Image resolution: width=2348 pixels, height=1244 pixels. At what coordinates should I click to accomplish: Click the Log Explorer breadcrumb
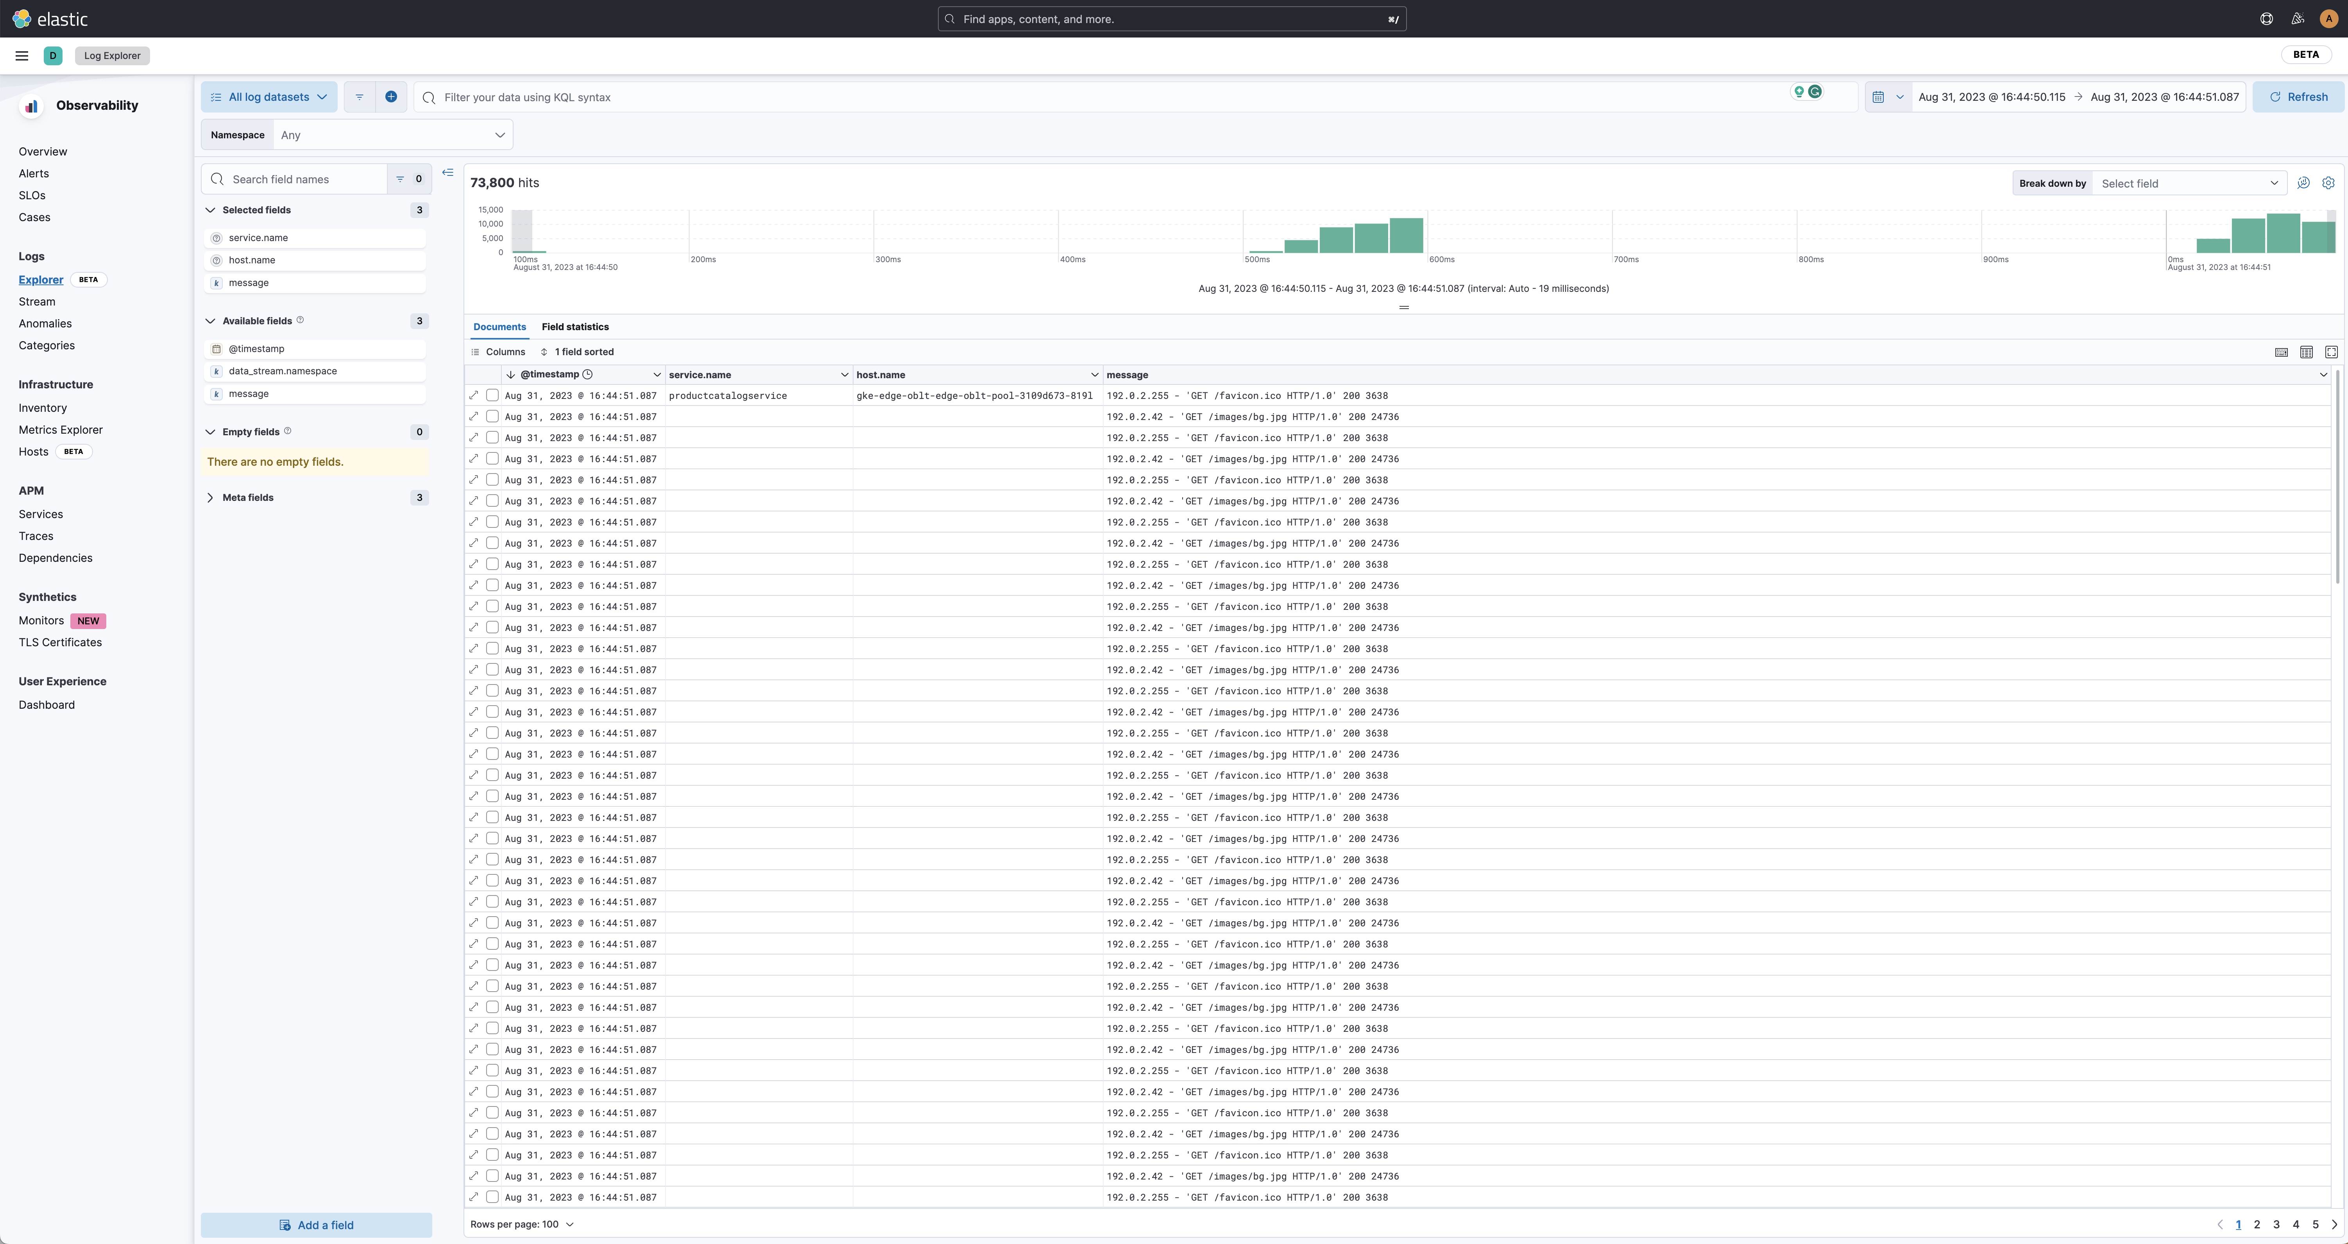112,55
